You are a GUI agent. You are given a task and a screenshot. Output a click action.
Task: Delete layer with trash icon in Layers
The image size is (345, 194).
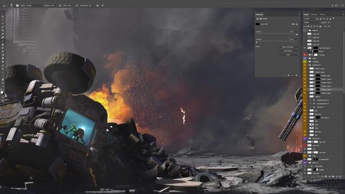[340, 177]
